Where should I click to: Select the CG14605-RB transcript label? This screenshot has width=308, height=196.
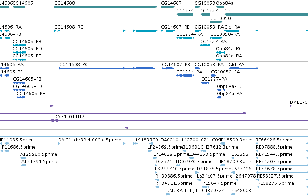click(27, 41)
